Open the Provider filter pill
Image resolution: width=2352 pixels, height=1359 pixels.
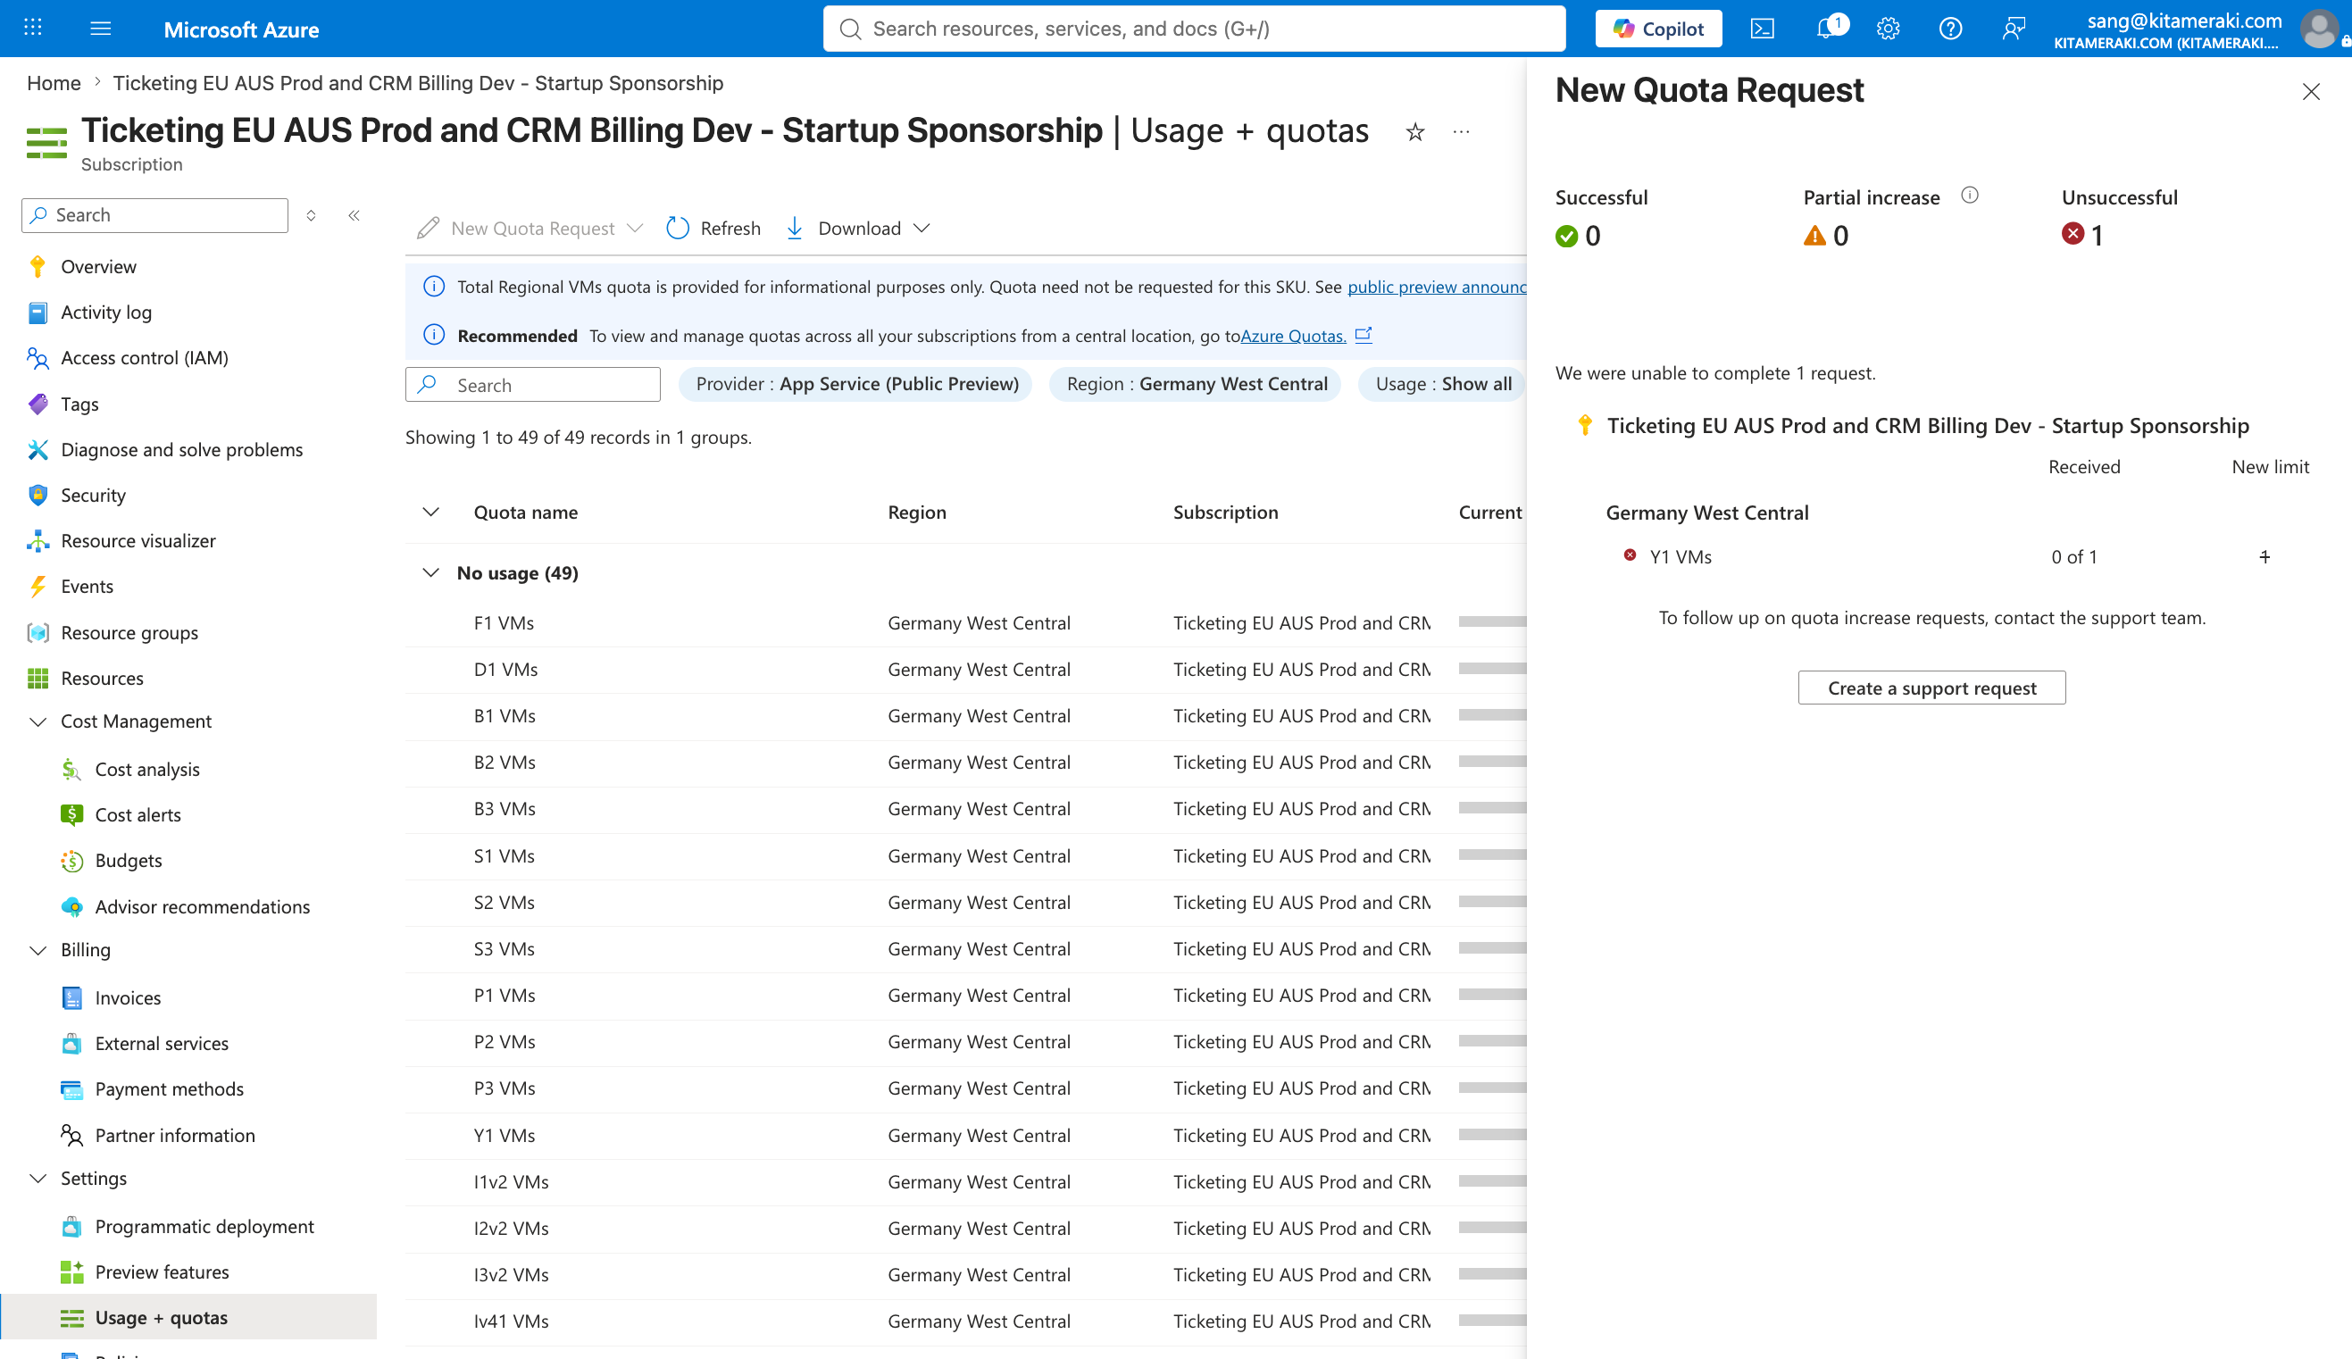[x=855, y=385]
